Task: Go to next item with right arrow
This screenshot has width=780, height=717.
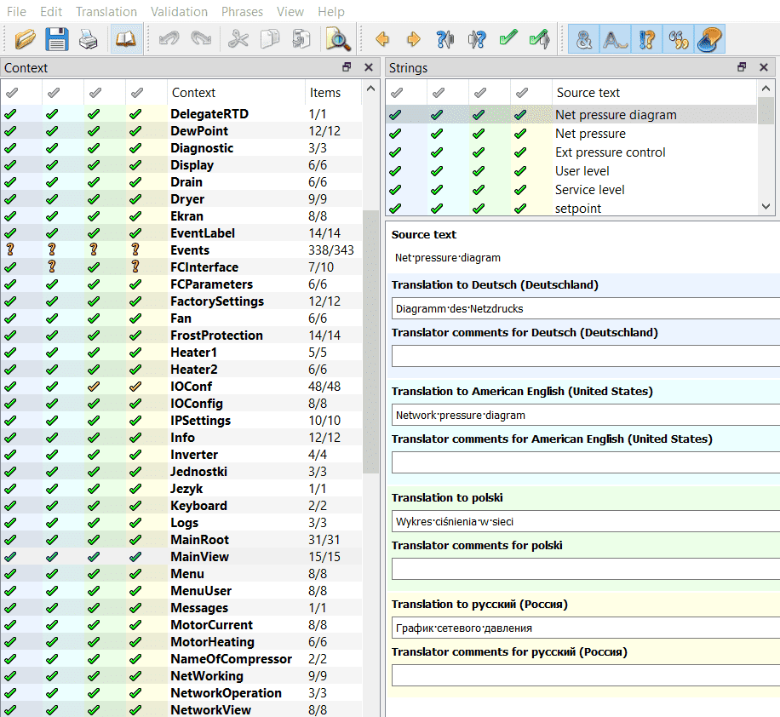Action: click(414, 39)
